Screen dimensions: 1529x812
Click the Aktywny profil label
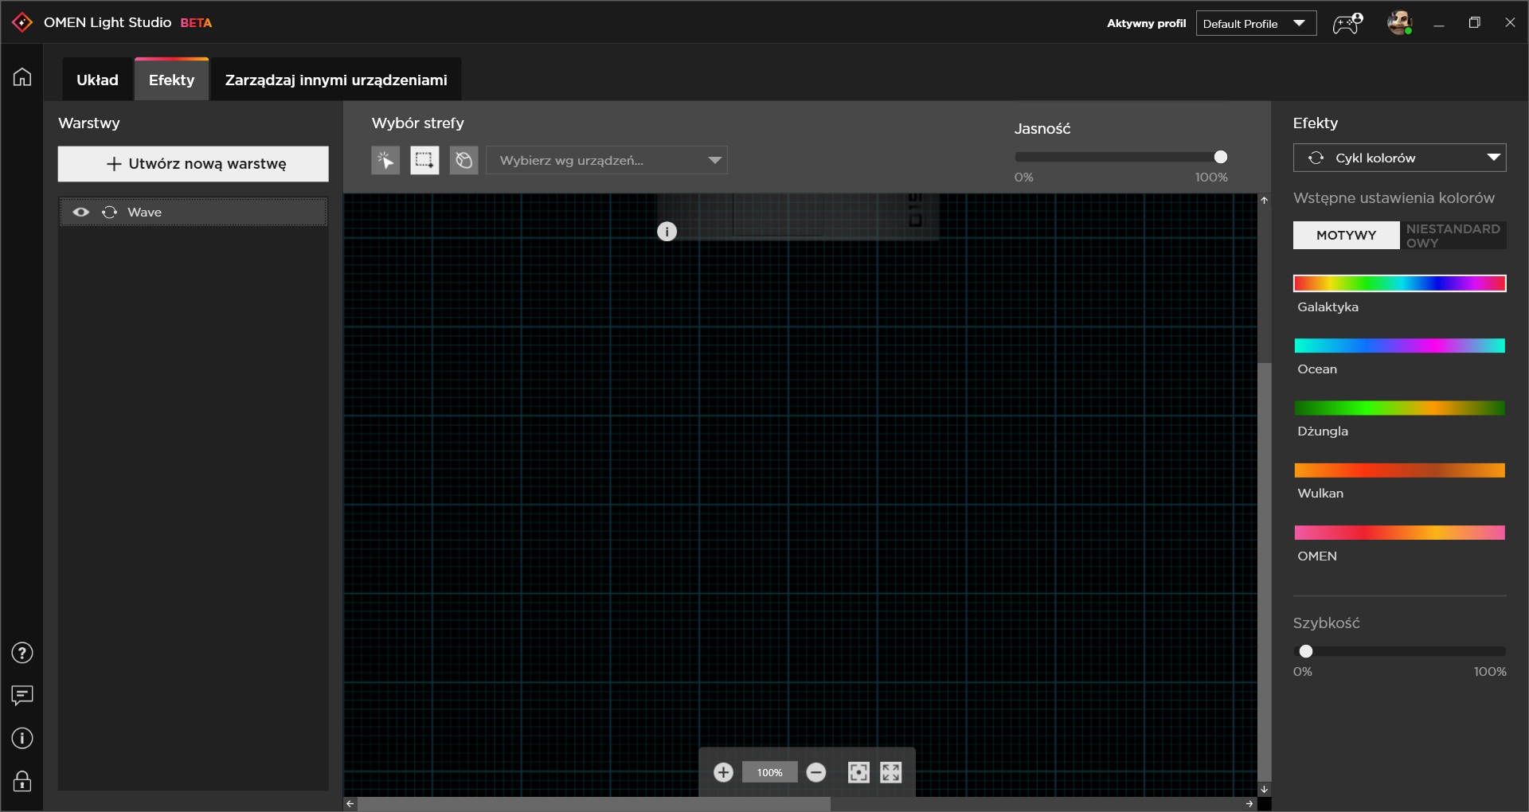[x=1146, y=23]
